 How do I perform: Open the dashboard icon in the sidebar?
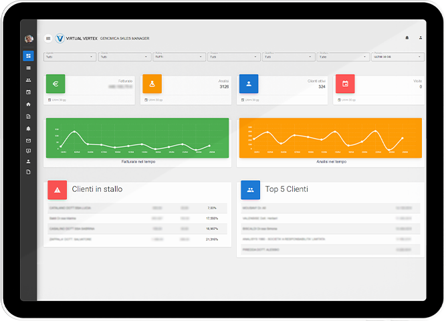pyautogui.click(x=28, y=56)
